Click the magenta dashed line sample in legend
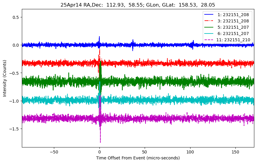This screenshot has height=163, width=257. 209,39
